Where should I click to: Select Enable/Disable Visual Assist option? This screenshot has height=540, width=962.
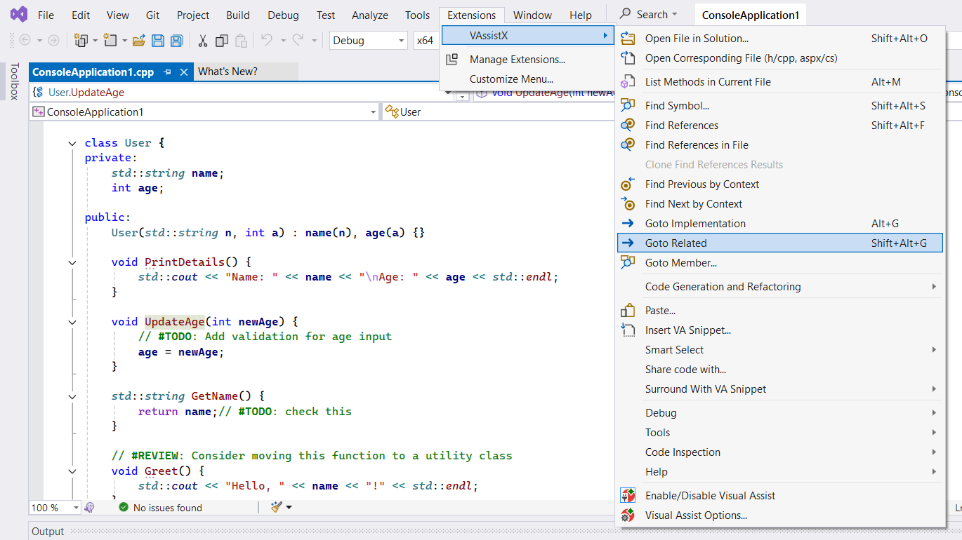tap(710, 496)
